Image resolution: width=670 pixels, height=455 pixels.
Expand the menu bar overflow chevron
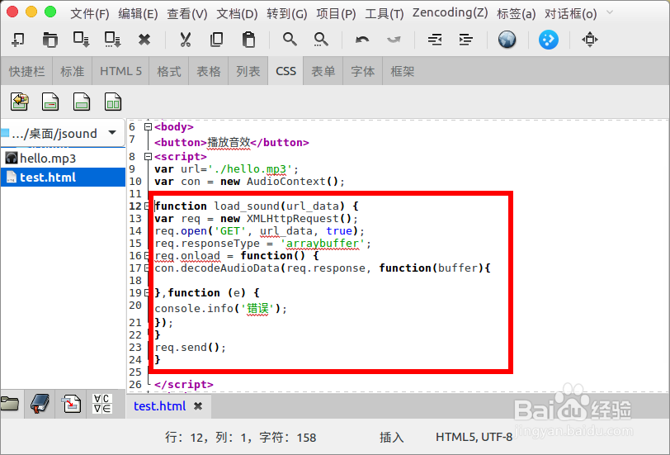(610, 12)
